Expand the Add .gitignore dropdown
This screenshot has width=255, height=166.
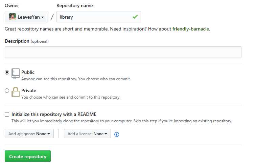(x=29, y=133)
